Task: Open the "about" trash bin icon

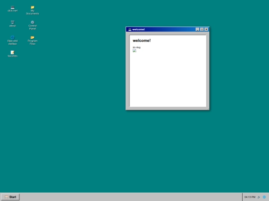Action: [12, 24]
